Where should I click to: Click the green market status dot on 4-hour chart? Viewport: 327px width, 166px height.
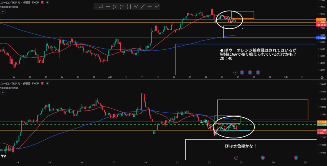pyautogui.click(x=47, y=3)
